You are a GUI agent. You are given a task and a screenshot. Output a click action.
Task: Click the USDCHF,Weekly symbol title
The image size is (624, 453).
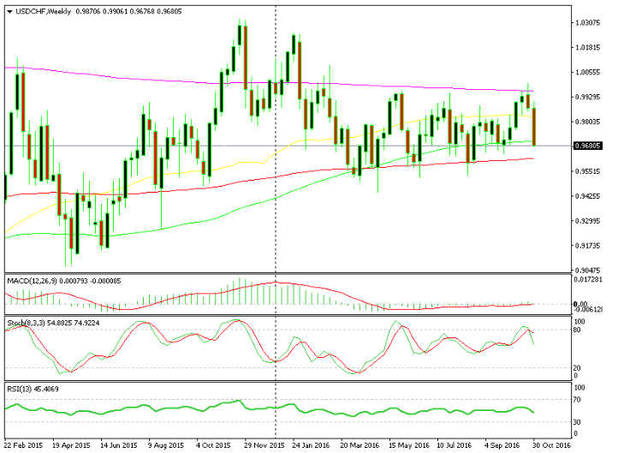(x=43, y=11)
